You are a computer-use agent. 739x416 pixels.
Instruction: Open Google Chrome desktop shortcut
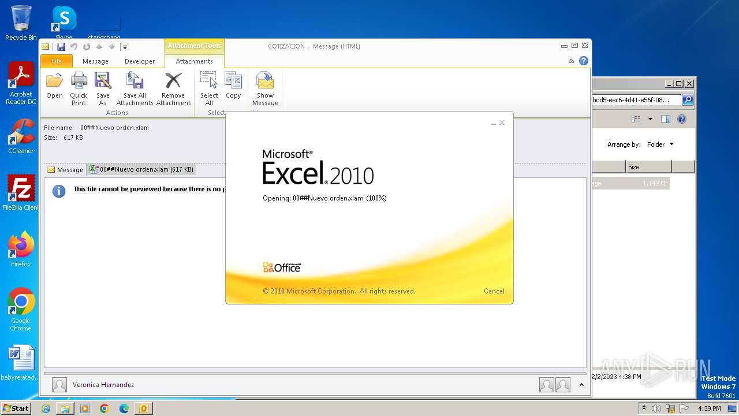pos(21,309)
